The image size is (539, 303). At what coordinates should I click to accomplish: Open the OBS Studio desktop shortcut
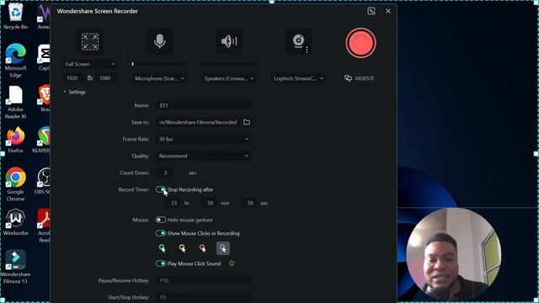pyautogui.click(x=43, y=181)
